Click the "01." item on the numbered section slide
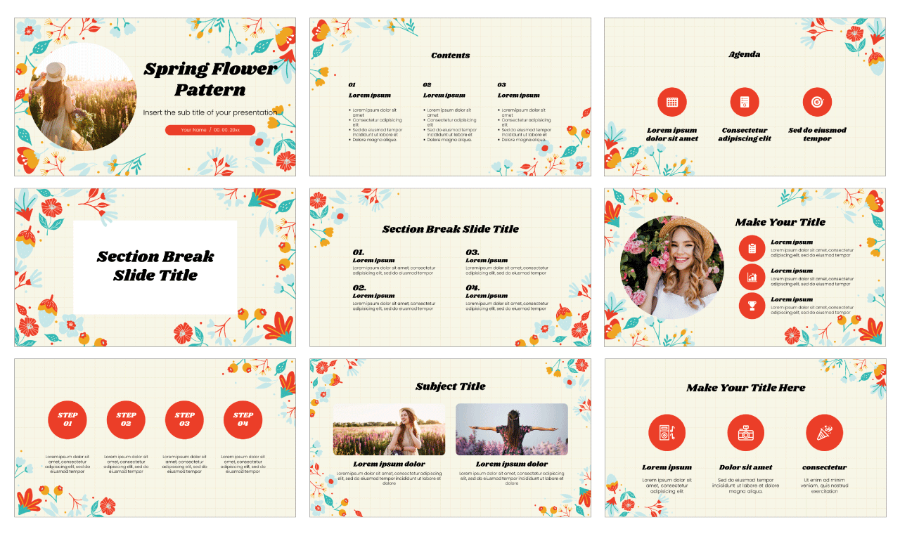Screen dimensions: 900x534 point(359,252)
